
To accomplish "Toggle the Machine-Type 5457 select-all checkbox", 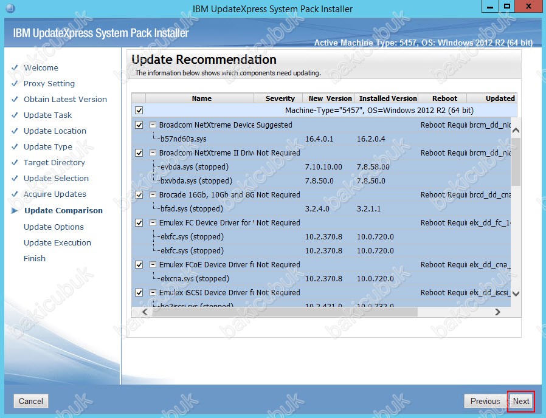I will coord(139,111).
